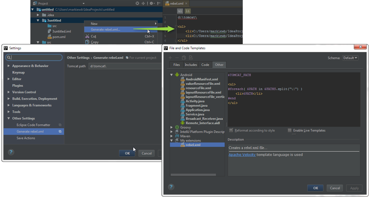Select the ul breadcrumb in editor
The width and height of the screenshot is (370, 198).
tap(180, 11)
